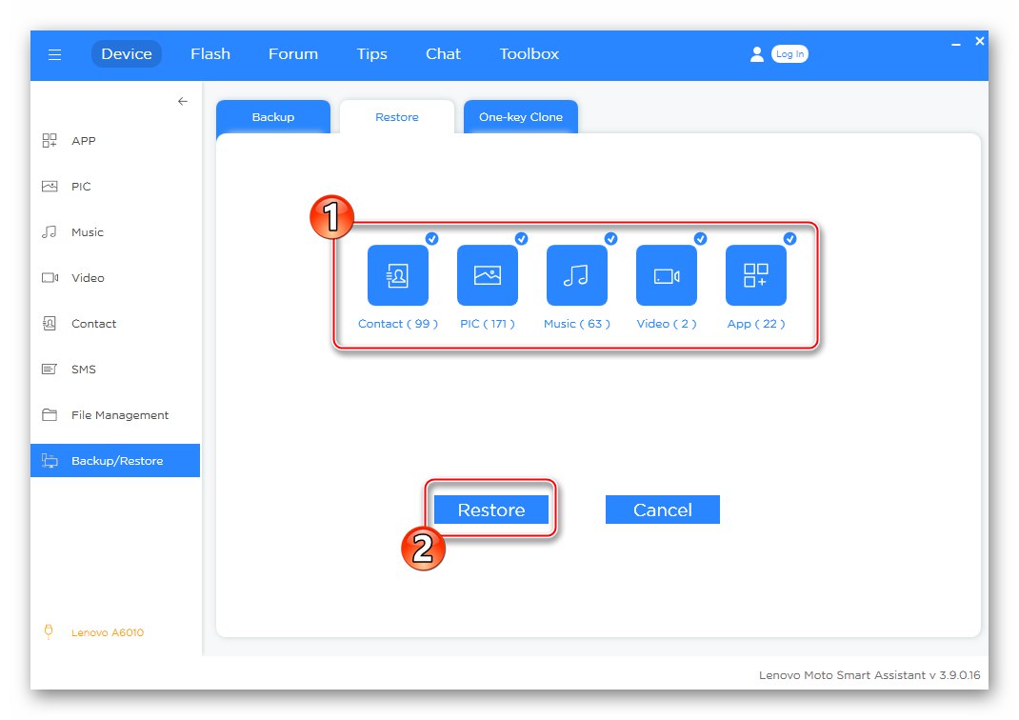Image resolution: width=1019 pixels, height=720 pixels.
Task: Click the Lenovo A6010 device name
Action: coord(108,632)
